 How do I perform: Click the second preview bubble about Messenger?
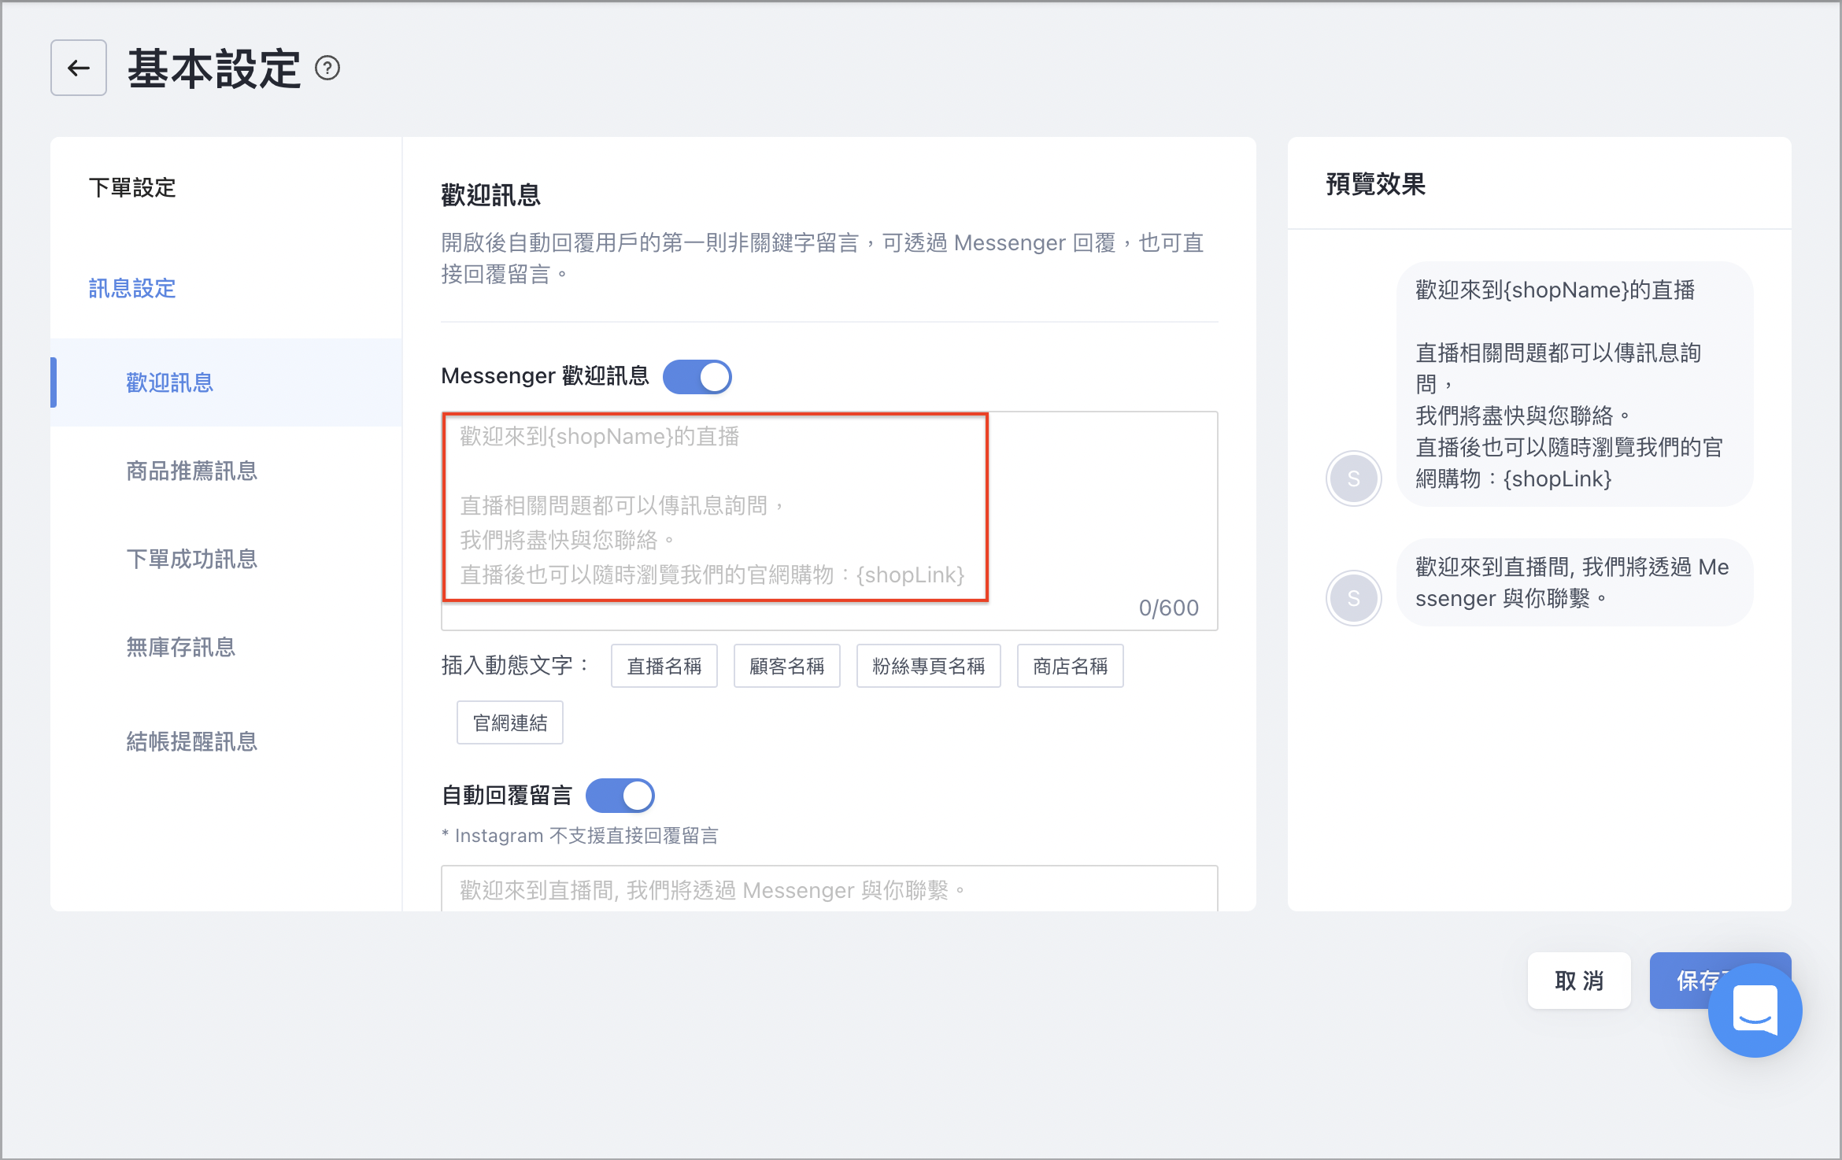1575,582
